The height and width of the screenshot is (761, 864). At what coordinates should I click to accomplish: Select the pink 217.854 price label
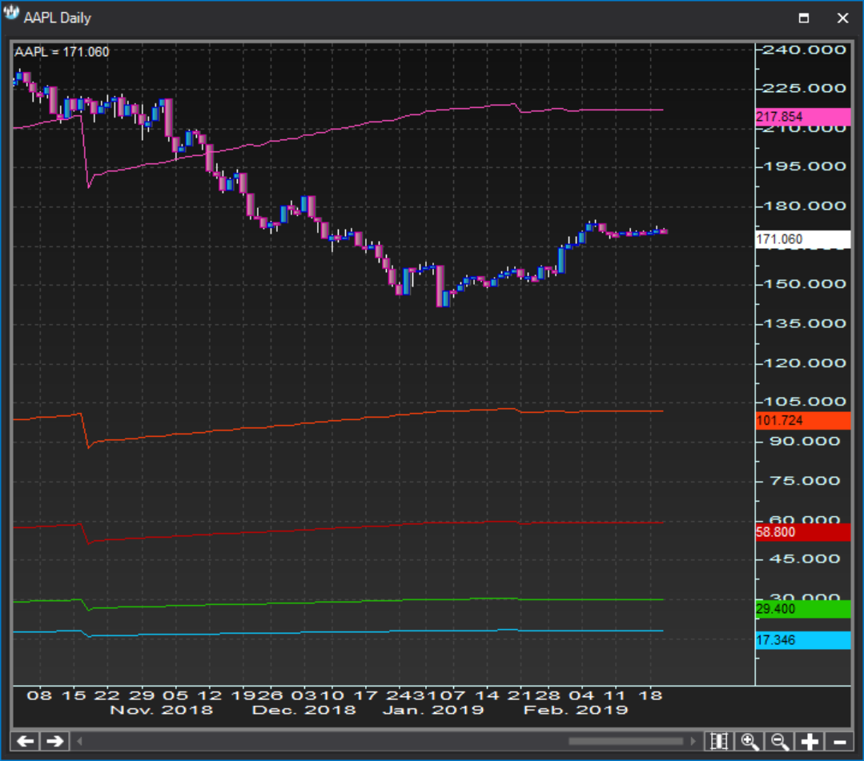803,117
